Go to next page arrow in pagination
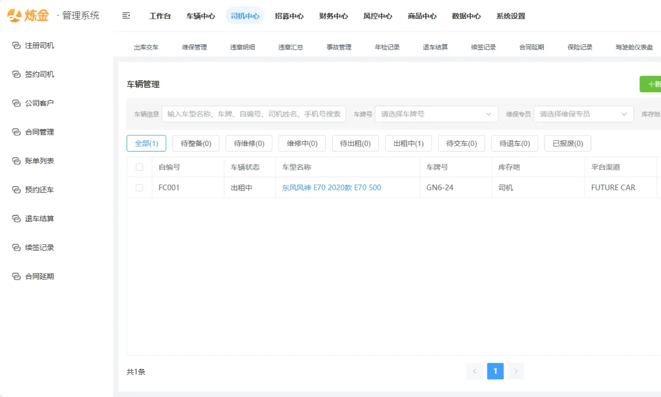Screen dimensions: 661x397 pyautogui.click(x=516, y=371)
